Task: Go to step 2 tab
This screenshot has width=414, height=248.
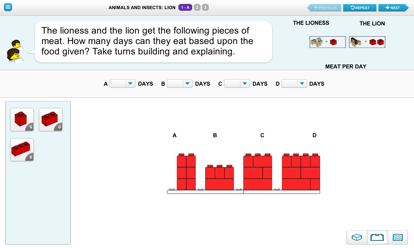Action: coord(197,7)
